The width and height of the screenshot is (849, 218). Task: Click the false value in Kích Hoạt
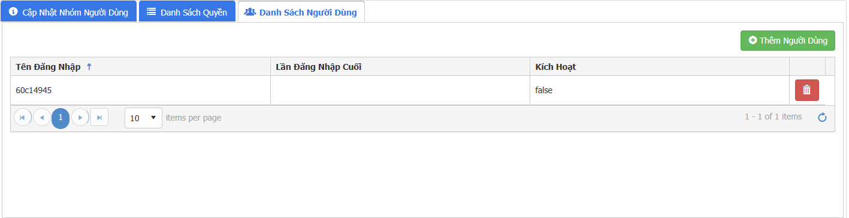[544, 90]
